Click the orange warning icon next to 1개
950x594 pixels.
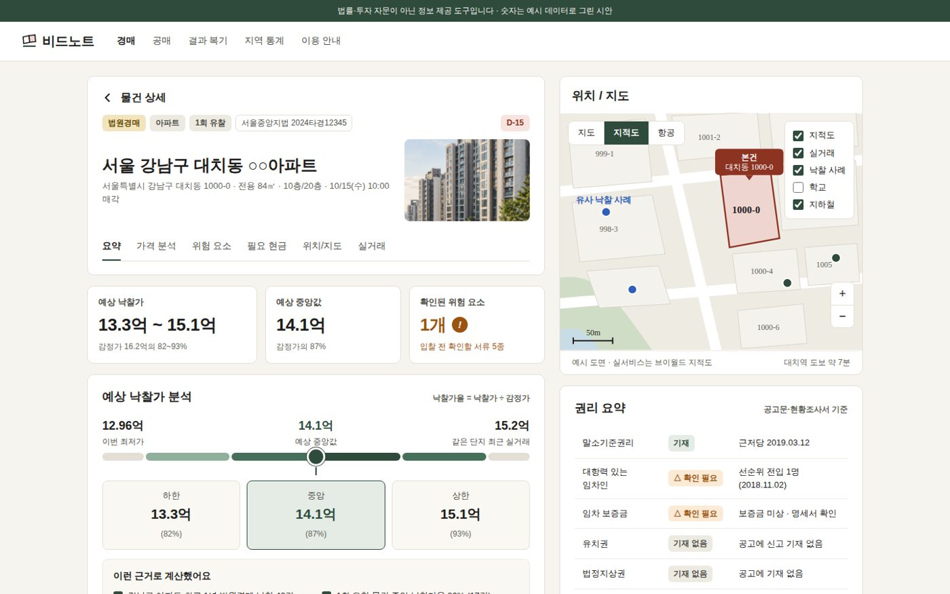pos(459,325)
